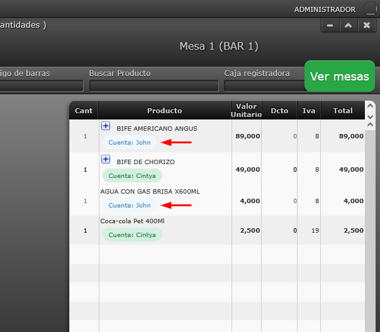The height and width of the screenshot is (332, 380).
Task: Collapse the panel with the up chevron icon
Action: pyautogui.click(x=349, y=25)
